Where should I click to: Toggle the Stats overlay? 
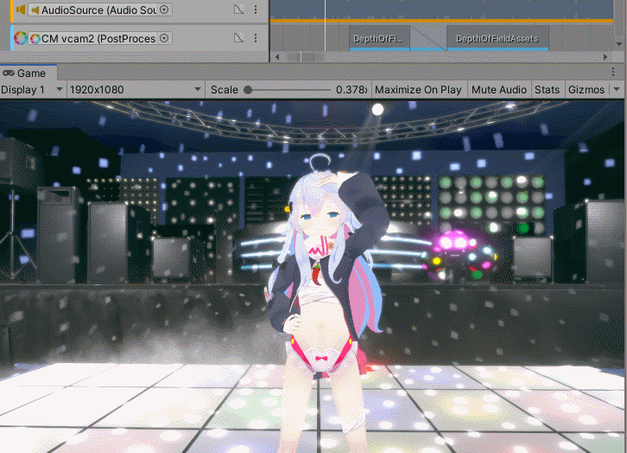tap(548, 90)
